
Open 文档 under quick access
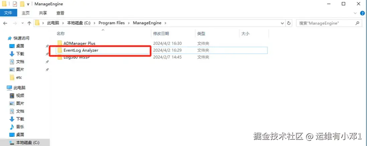(20, 62)
